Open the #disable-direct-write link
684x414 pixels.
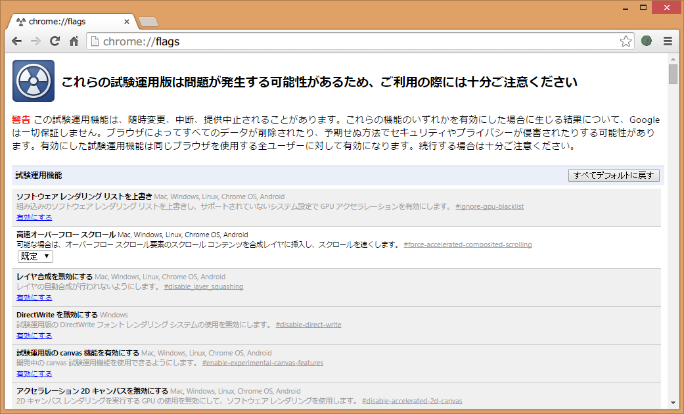(x=309, y=324)
